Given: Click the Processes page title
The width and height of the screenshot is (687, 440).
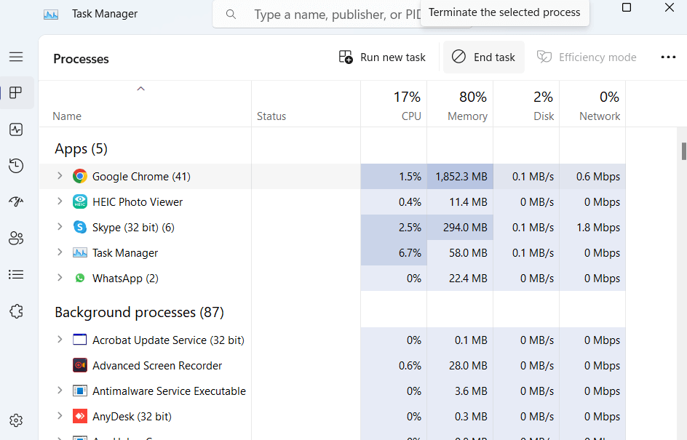Looking at the screenshot, I should pos(81,59).
